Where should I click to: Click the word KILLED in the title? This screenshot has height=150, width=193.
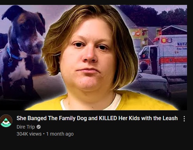coord(108,118)
